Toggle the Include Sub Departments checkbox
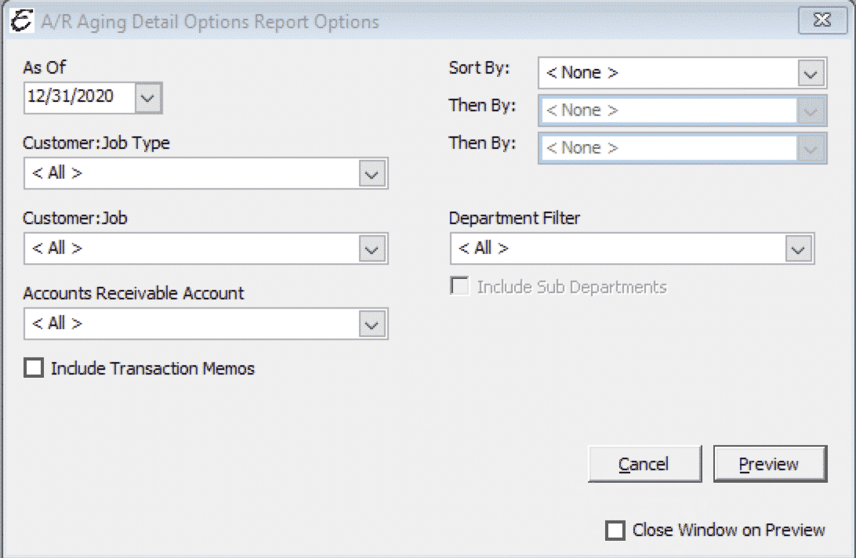 (x=459, y=288)
